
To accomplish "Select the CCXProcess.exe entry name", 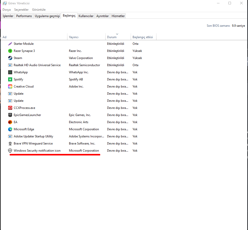I will pyautogui.click(x=24, y=108).
